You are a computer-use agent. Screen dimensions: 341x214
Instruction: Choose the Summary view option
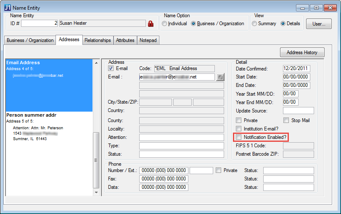[254, 23]
